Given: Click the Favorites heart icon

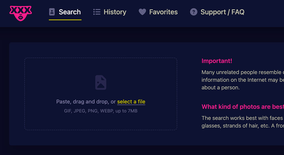Looking at the screenshot, I should (142, 12).
